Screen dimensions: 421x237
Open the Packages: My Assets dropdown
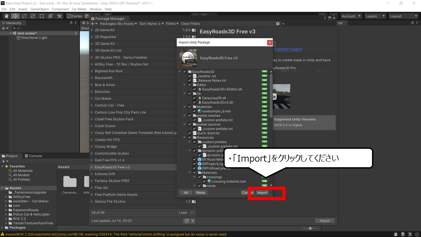[118, 24]
